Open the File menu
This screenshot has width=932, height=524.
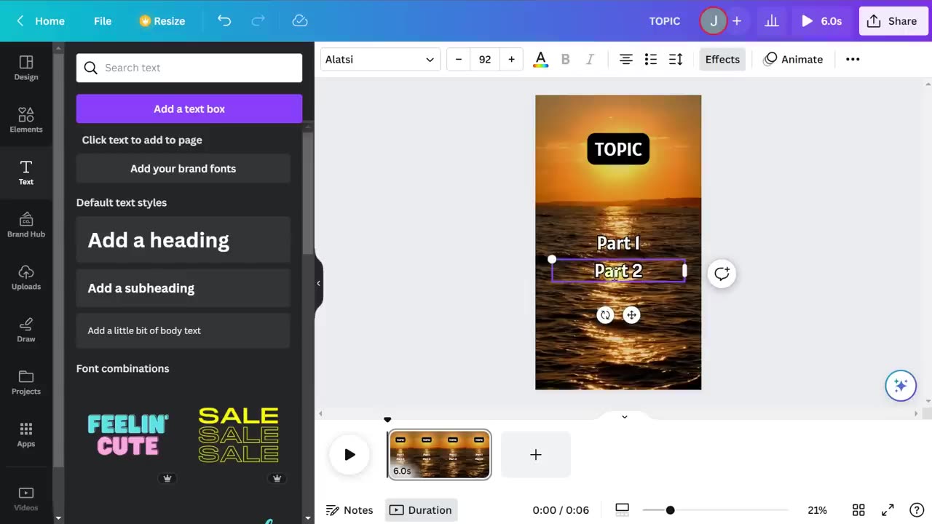(x=103, y=21)
